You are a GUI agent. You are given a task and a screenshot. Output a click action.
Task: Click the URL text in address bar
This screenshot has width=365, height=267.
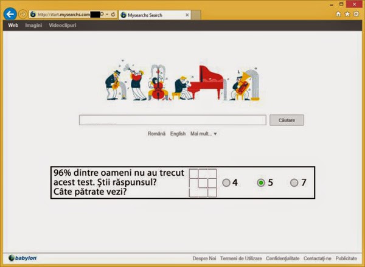64,15
